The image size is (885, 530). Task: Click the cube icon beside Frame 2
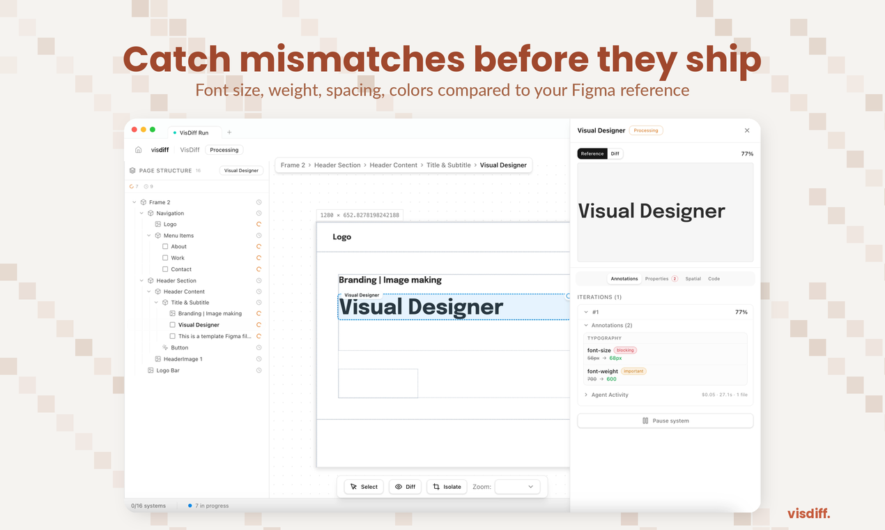143,202
